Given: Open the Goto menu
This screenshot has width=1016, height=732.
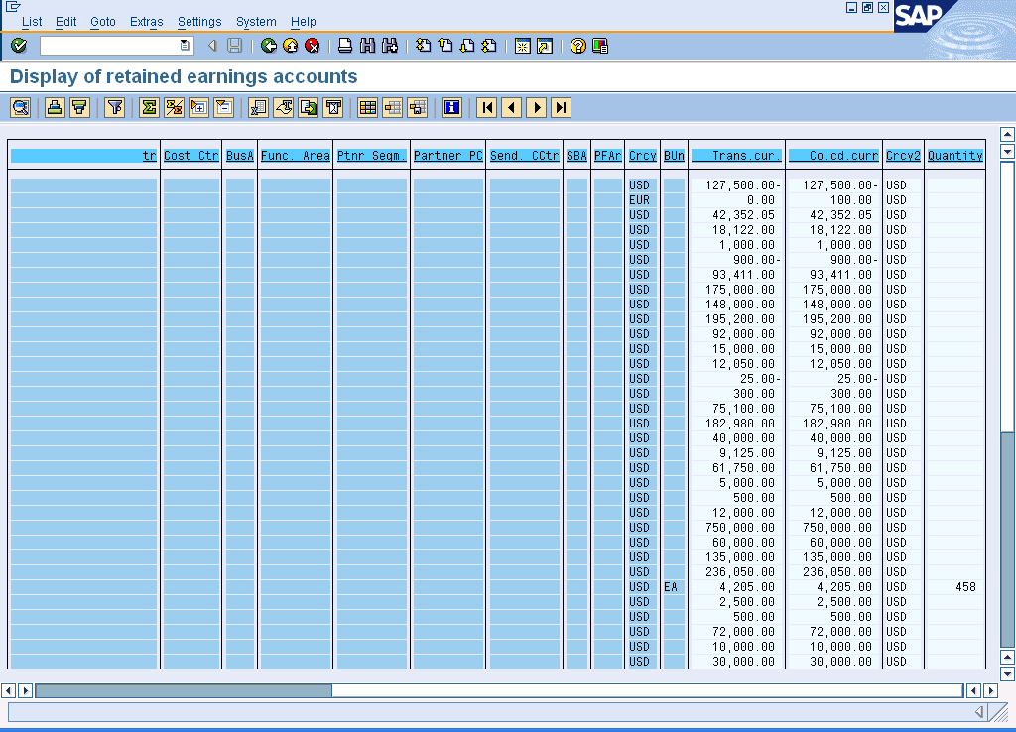Looking at the screenshot, I should [x=103, y=22].
